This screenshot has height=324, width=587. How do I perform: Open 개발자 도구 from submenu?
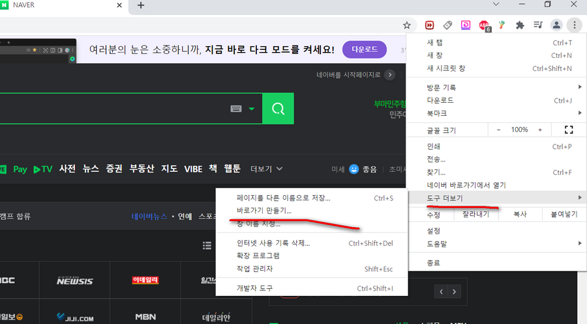(x=312, y=288)
